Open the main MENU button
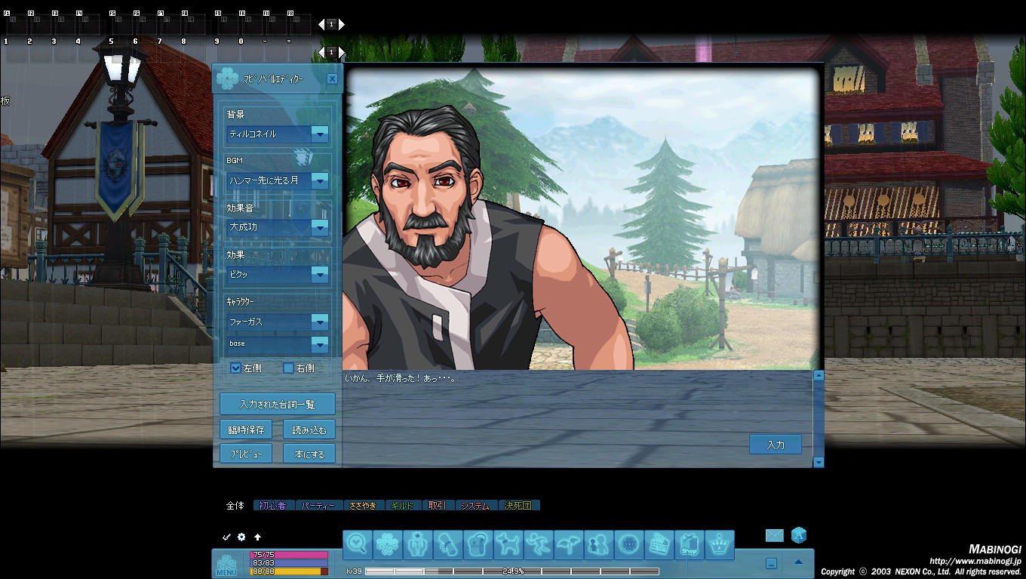This screenshot has height=579, width=1026. click(x=226, y=565)
